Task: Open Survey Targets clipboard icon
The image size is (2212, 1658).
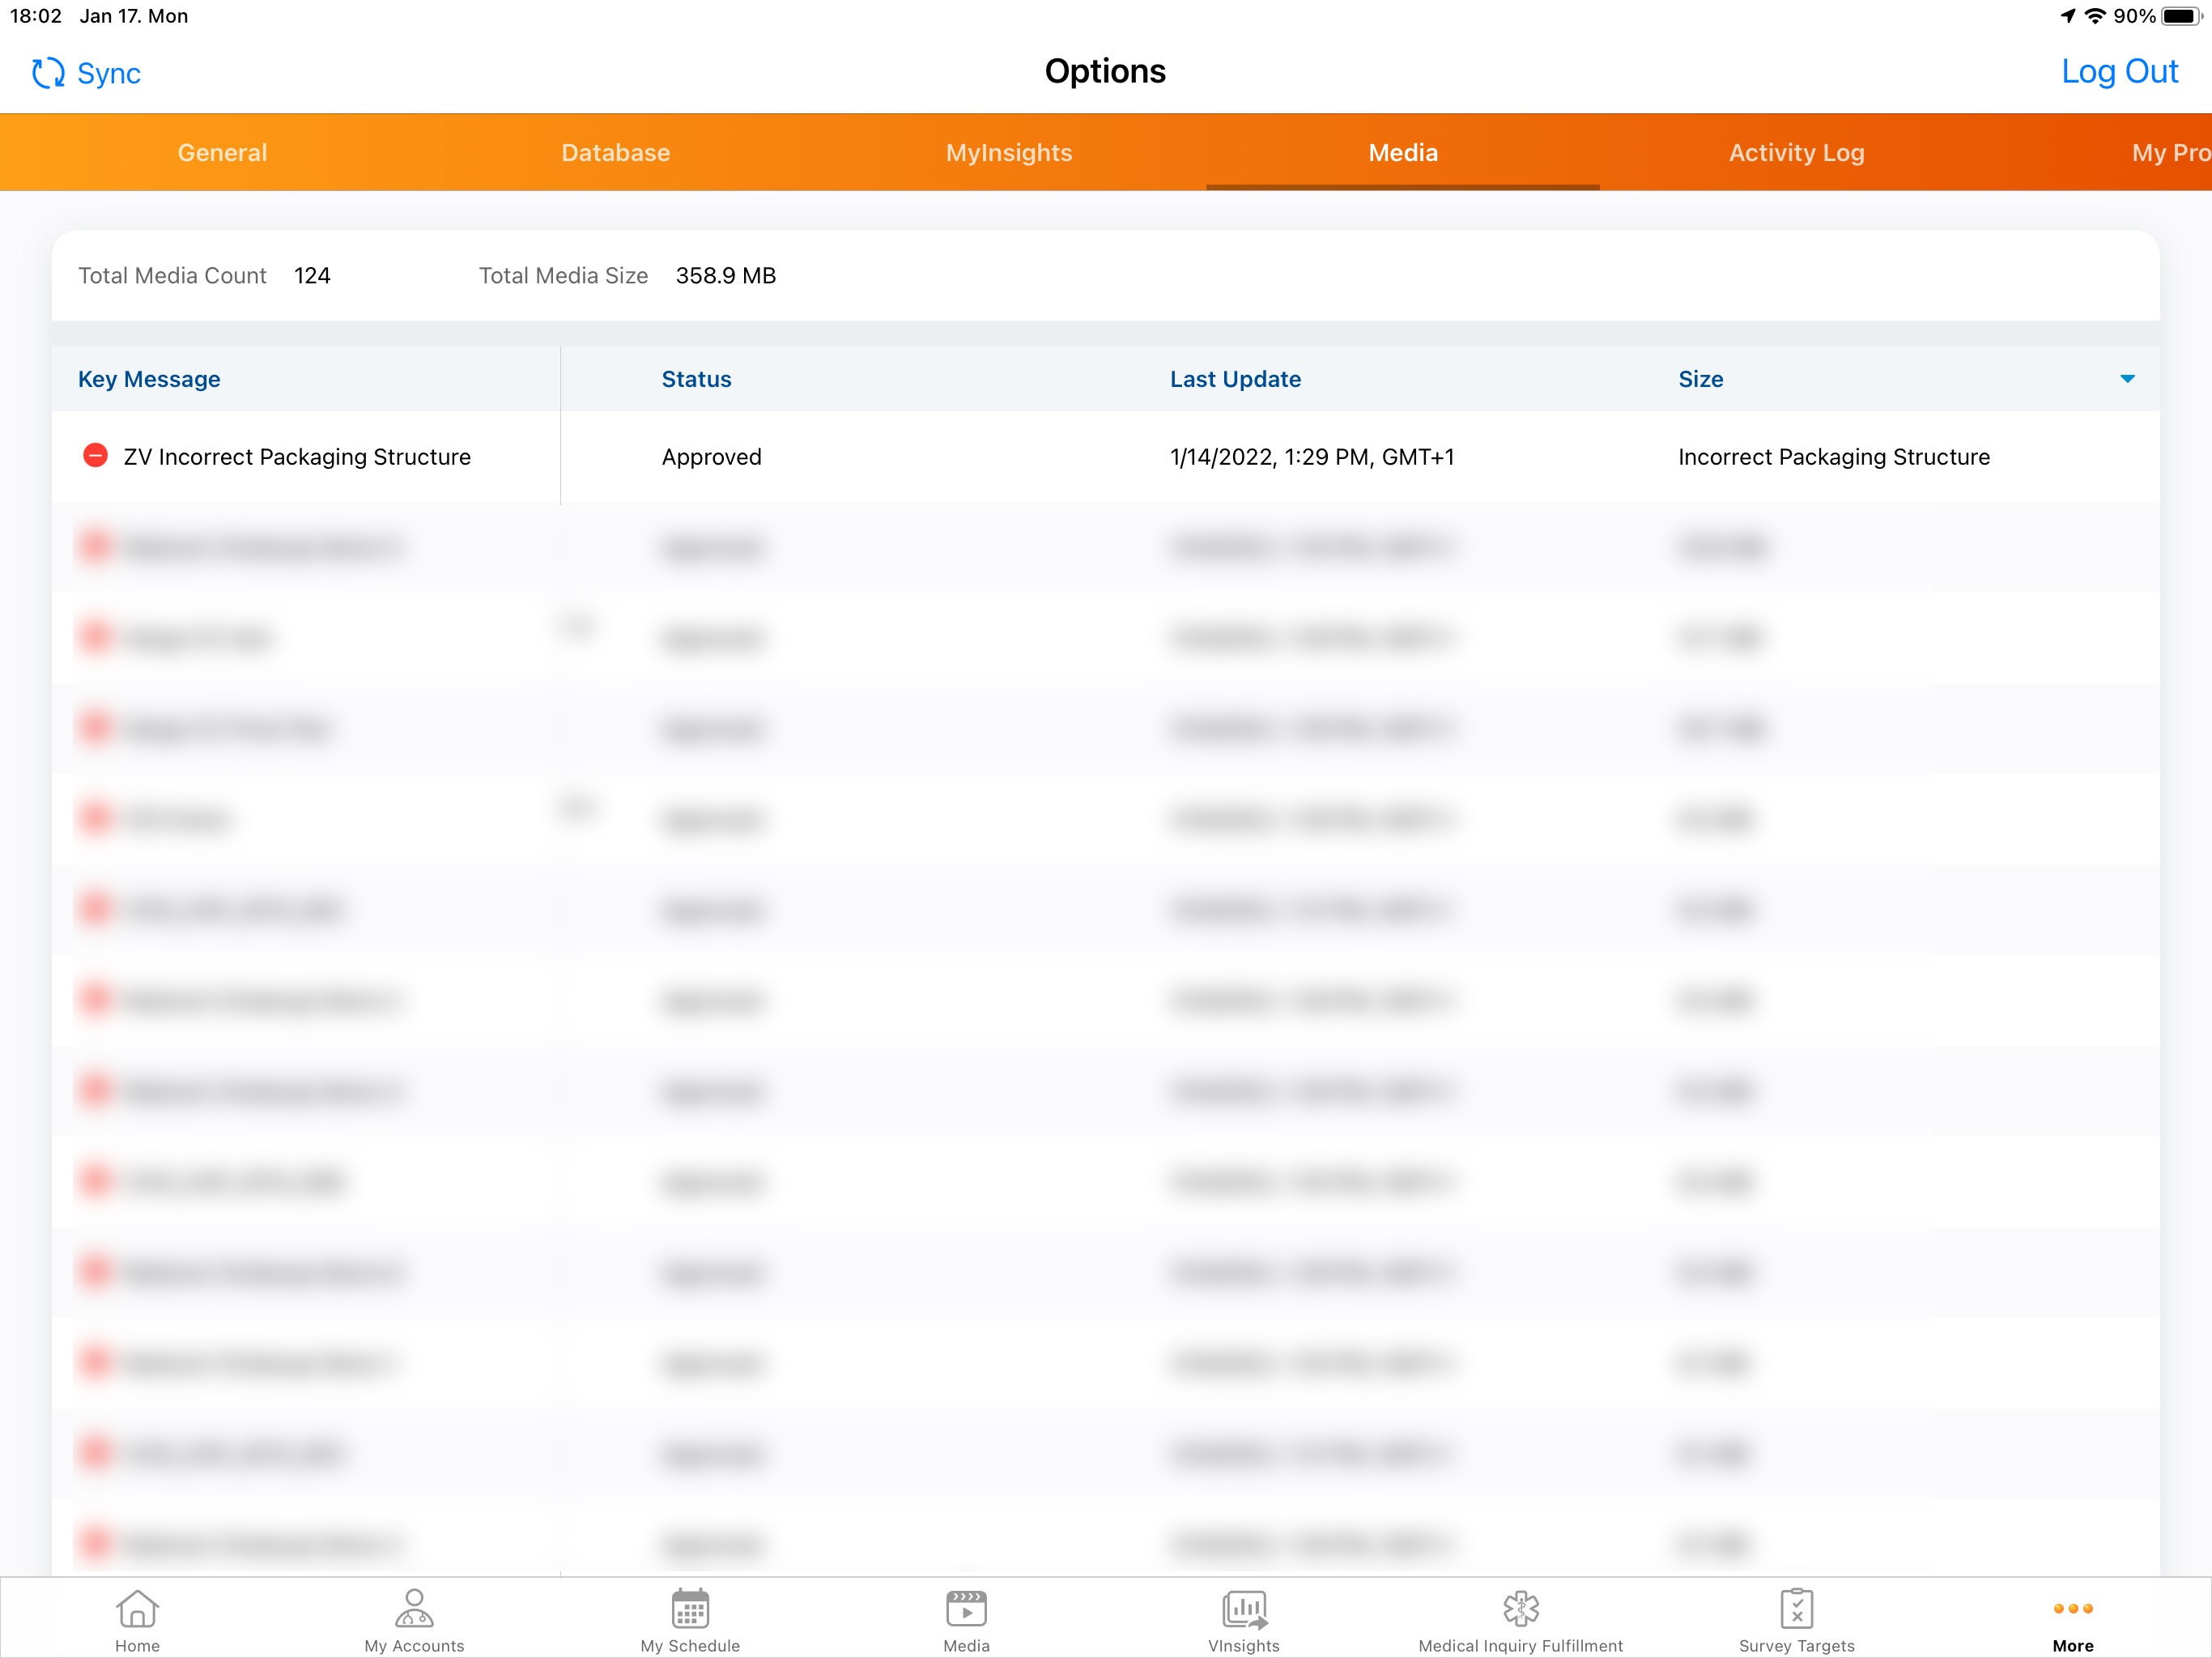Action: pyautogui.click(x=1796, y=1609)
